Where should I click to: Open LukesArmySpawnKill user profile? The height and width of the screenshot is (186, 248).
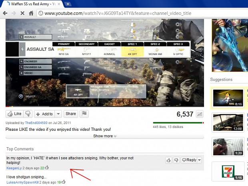(22, 182)
